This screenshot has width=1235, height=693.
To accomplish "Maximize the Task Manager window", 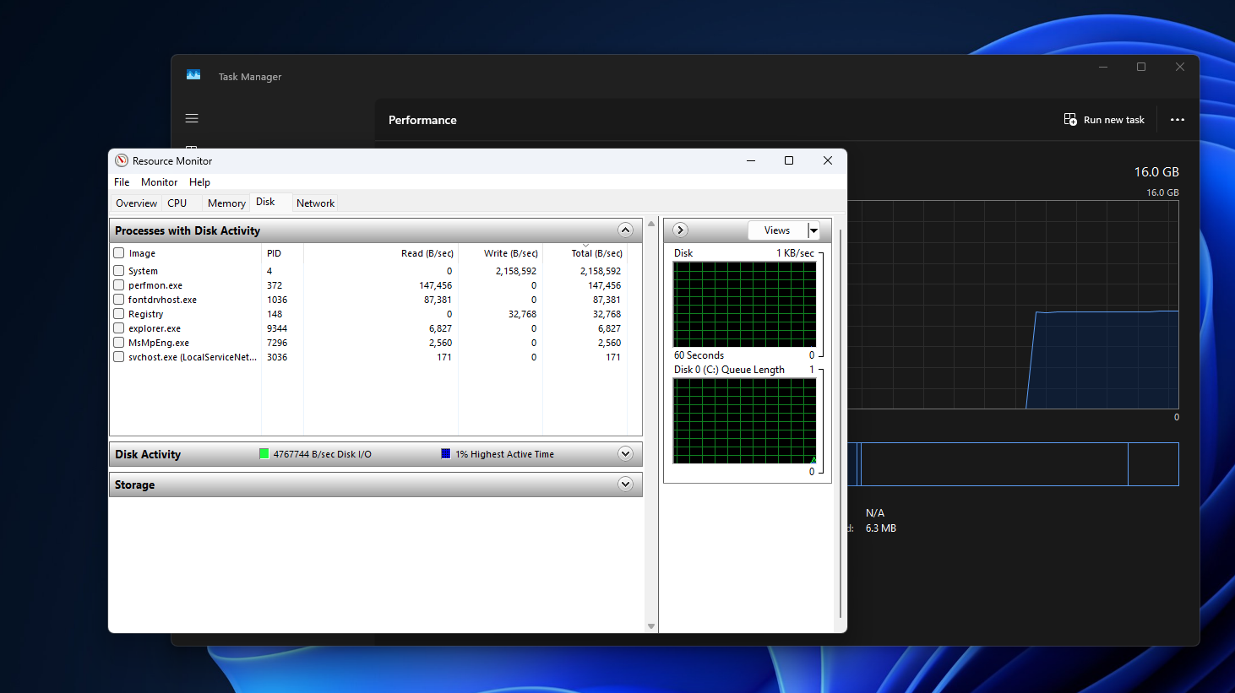I will click(x=1141, y=67).
